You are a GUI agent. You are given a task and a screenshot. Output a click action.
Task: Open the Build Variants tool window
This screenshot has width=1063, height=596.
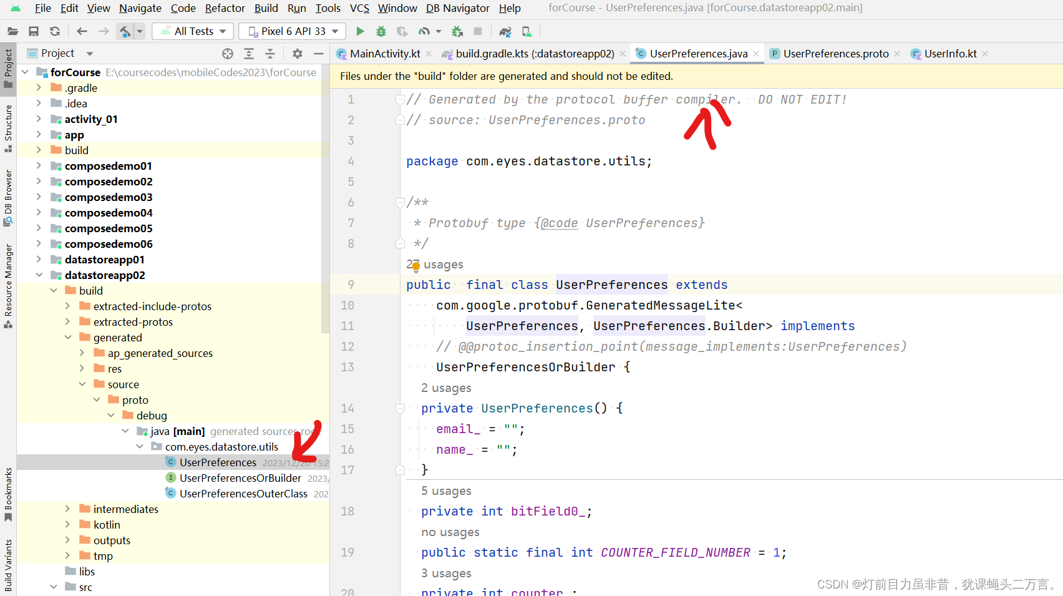[8, 565]
